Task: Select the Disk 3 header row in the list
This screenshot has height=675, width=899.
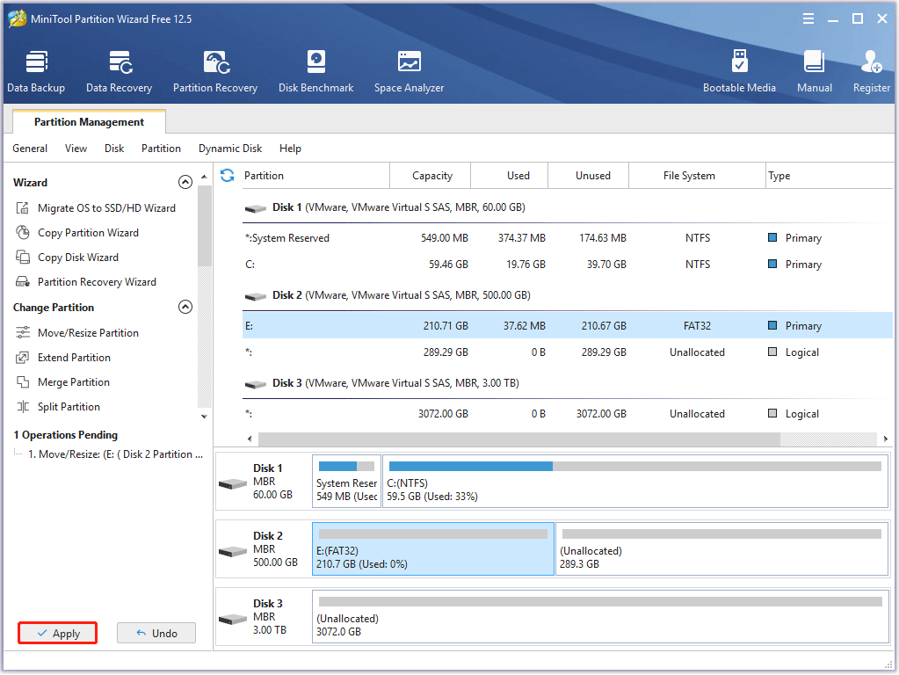Action: 568,382
